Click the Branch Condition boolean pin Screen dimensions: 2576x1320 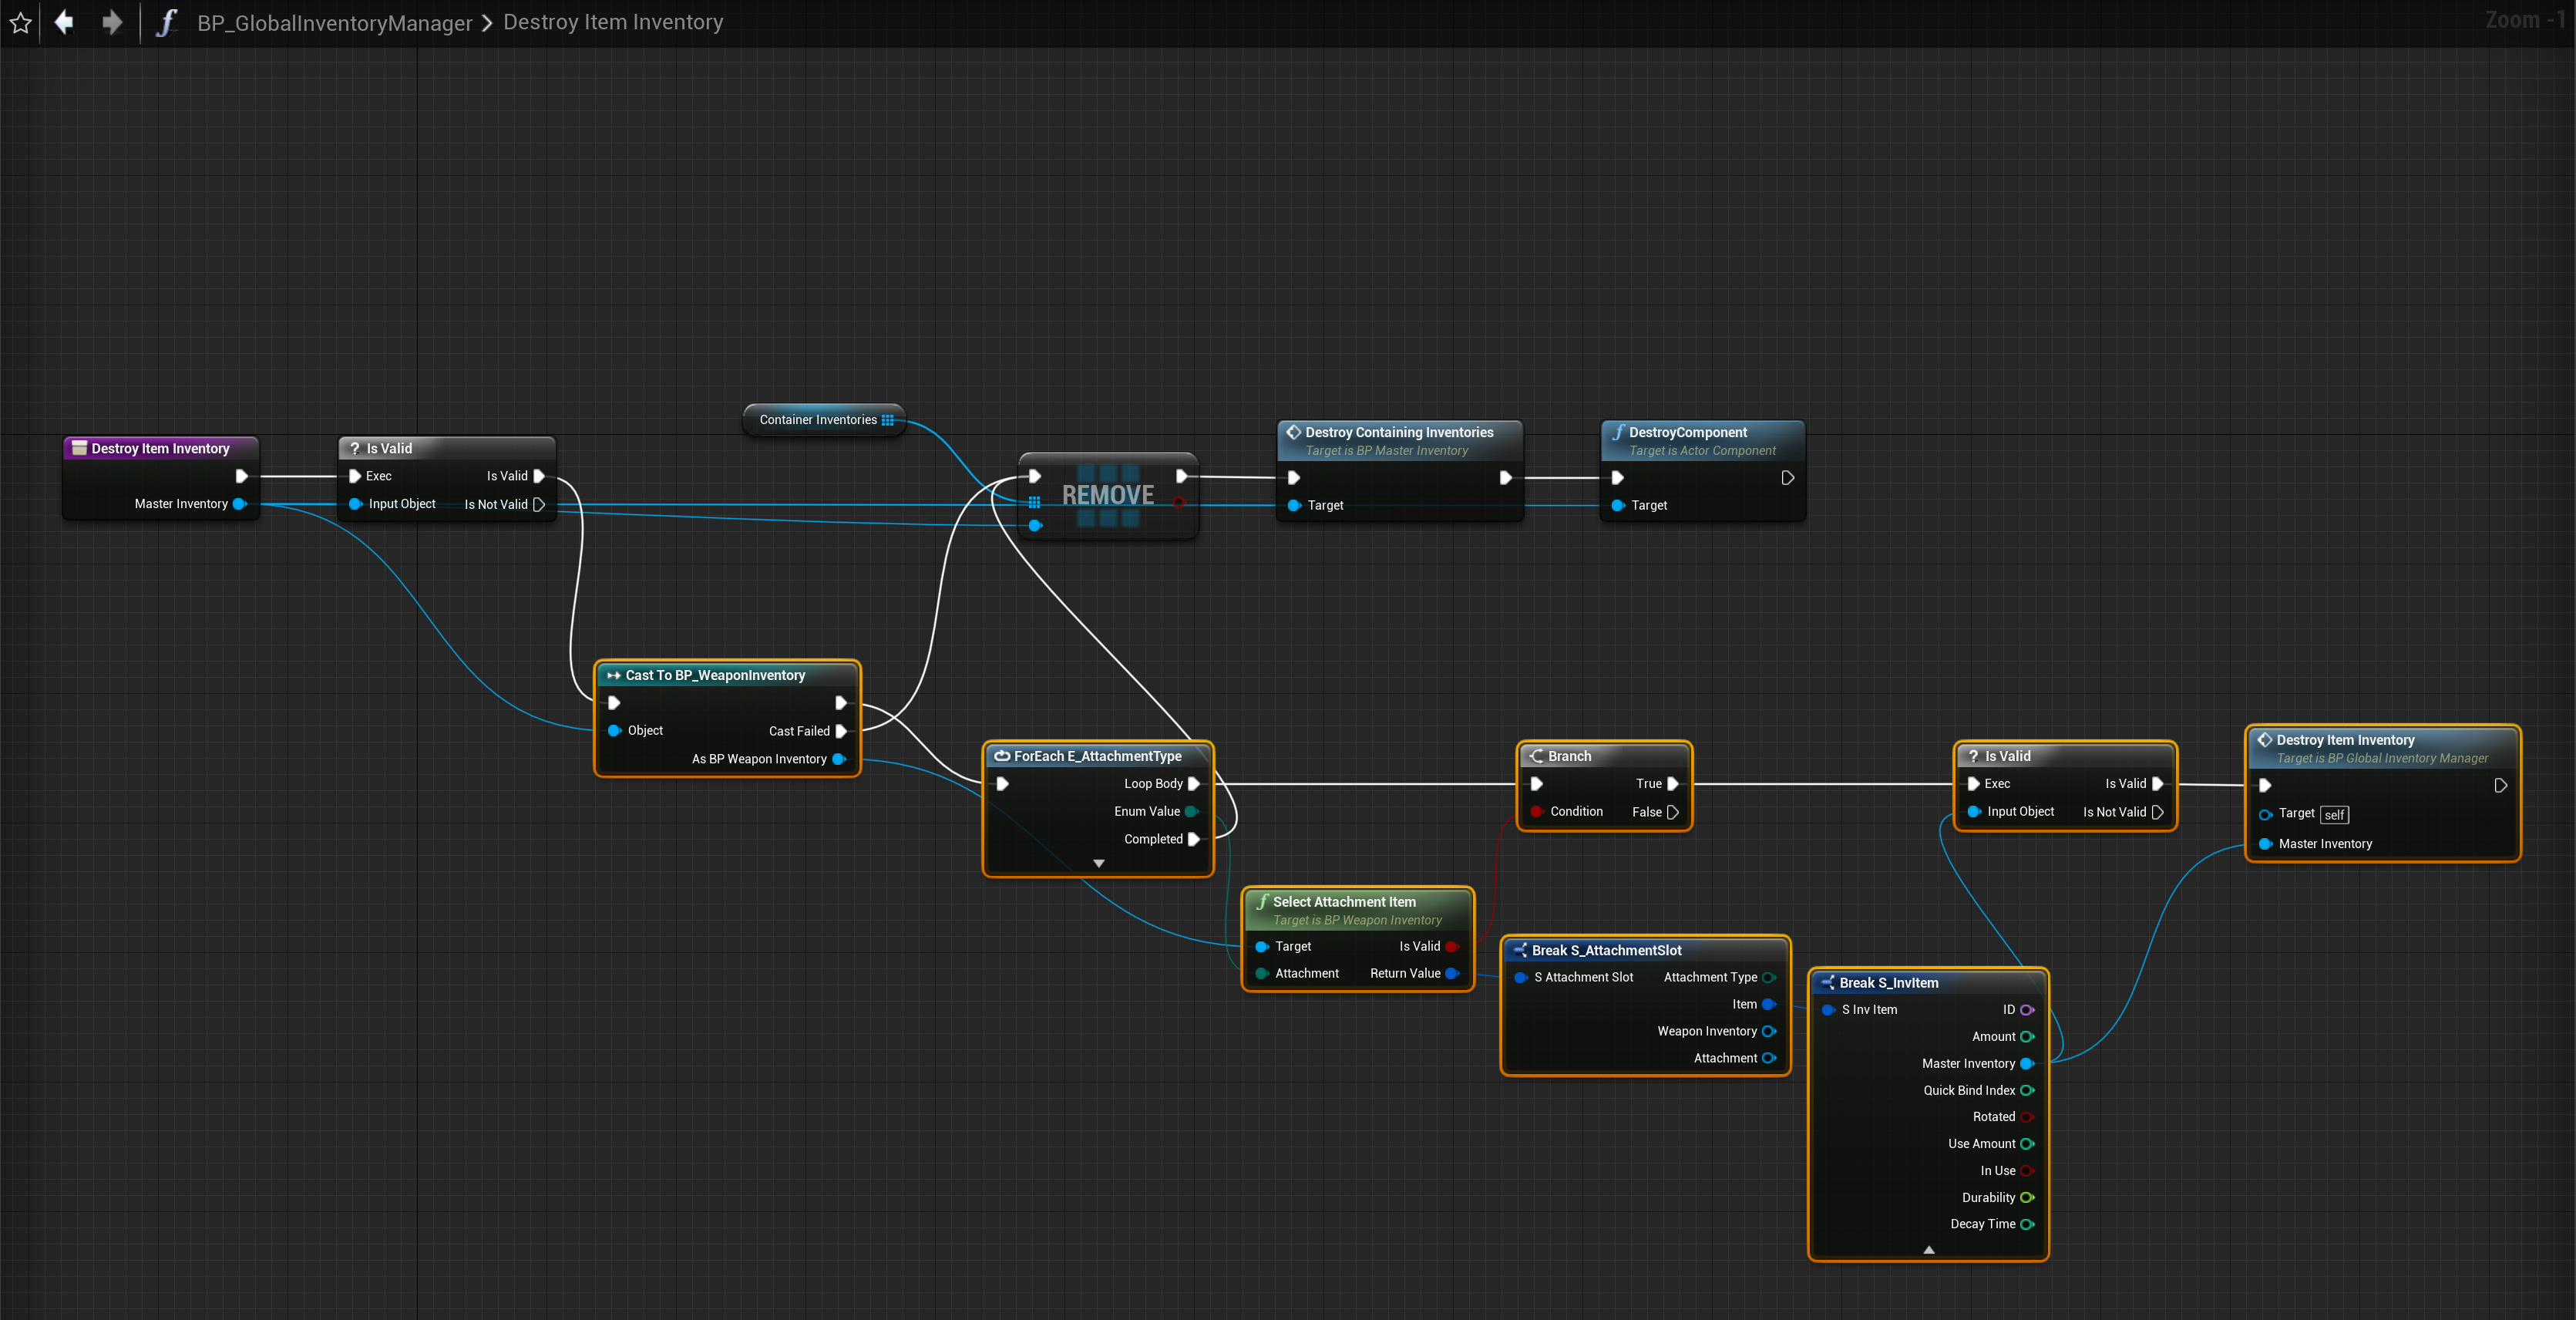pos(1537,812)
